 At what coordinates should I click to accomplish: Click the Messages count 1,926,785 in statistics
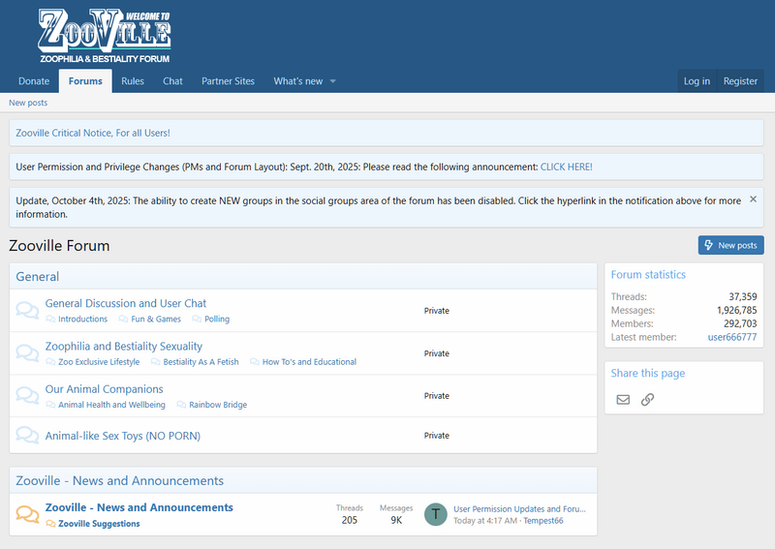point(737,310)
